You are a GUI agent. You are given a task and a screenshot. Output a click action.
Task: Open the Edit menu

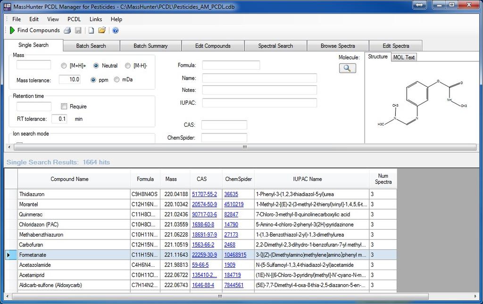click(x=34, y=19)
